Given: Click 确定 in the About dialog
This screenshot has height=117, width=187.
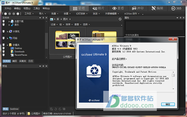Looking at the screenshot, I should 168,104.
